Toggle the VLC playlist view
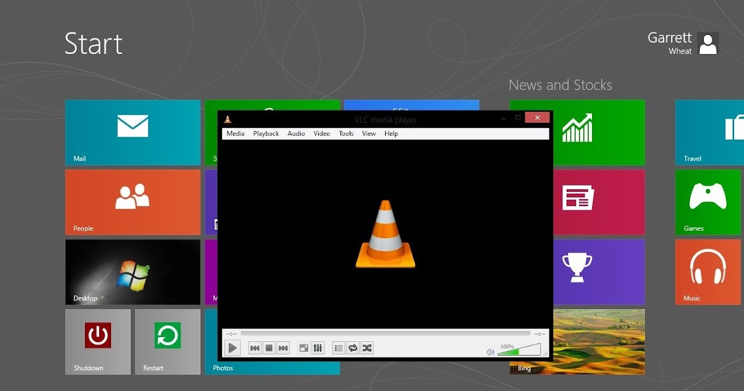The image size is (744, 391). (339, 348)
